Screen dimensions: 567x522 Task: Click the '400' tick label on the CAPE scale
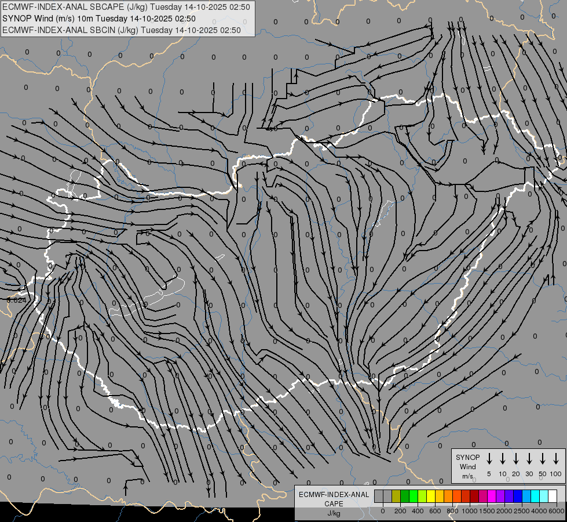coord(418,511)
